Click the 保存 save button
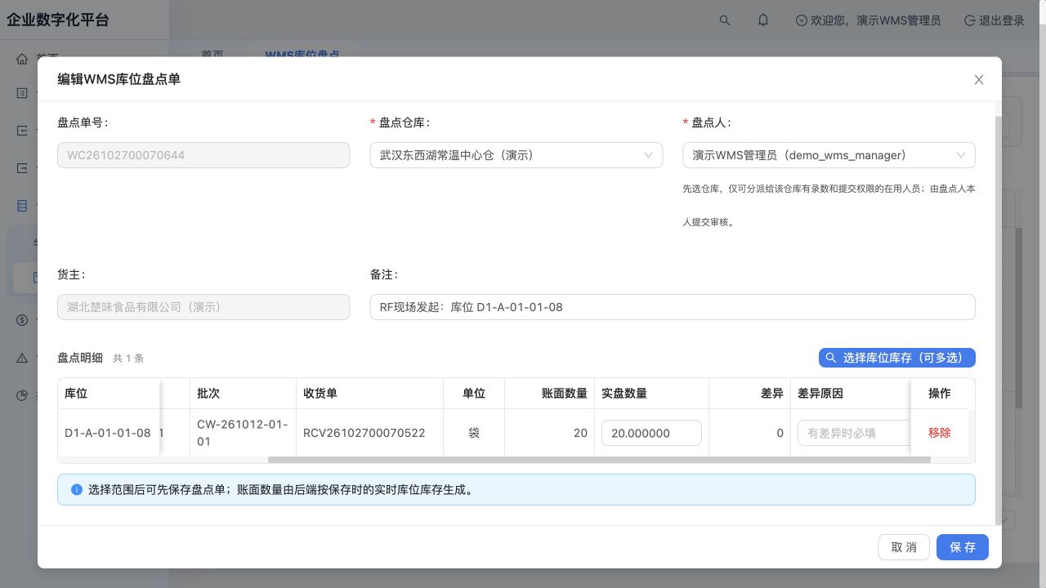Screen dimensions: 1046x588 click(963, 547)
